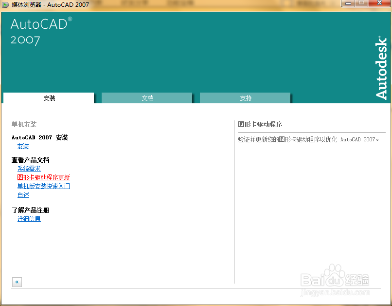Switch to the 文档 tab
Screen dimensions: 392x306
[x=147, y=98]
